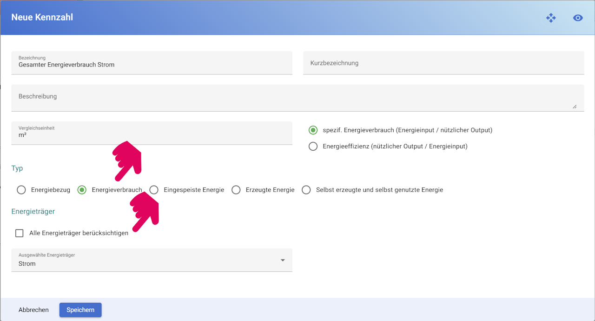The height and width of the screenshot is (321, 595).
Task: Select the Energieverbrauch type option
Action: [x=82, y=190]
